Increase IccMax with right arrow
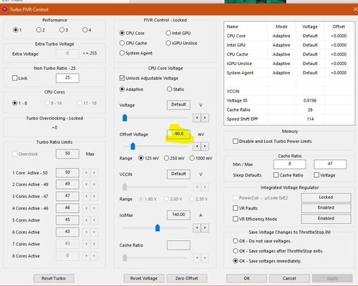Image resolution: width=358 pixels, height=286 pixels. tap(205, 228)
